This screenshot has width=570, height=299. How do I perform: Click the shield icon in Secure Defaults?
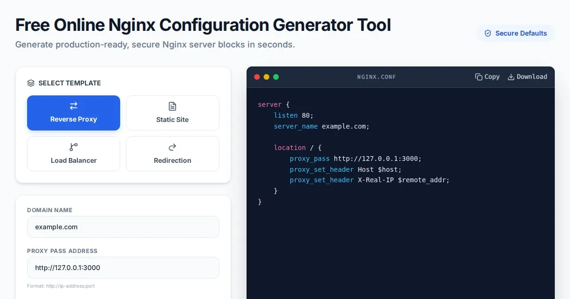(487, 33)
